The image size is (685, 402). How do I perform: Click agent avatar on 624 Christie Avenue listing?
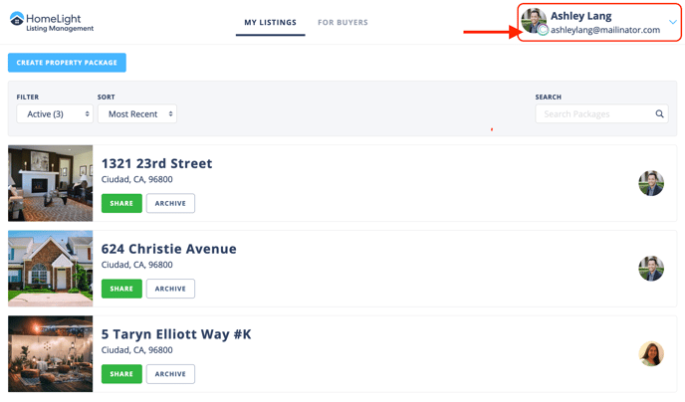point(651,269)
